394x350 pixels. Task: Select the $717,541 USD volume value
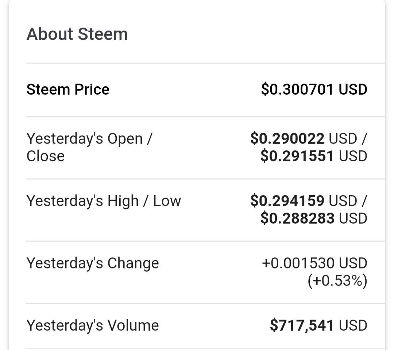[318, 325]
